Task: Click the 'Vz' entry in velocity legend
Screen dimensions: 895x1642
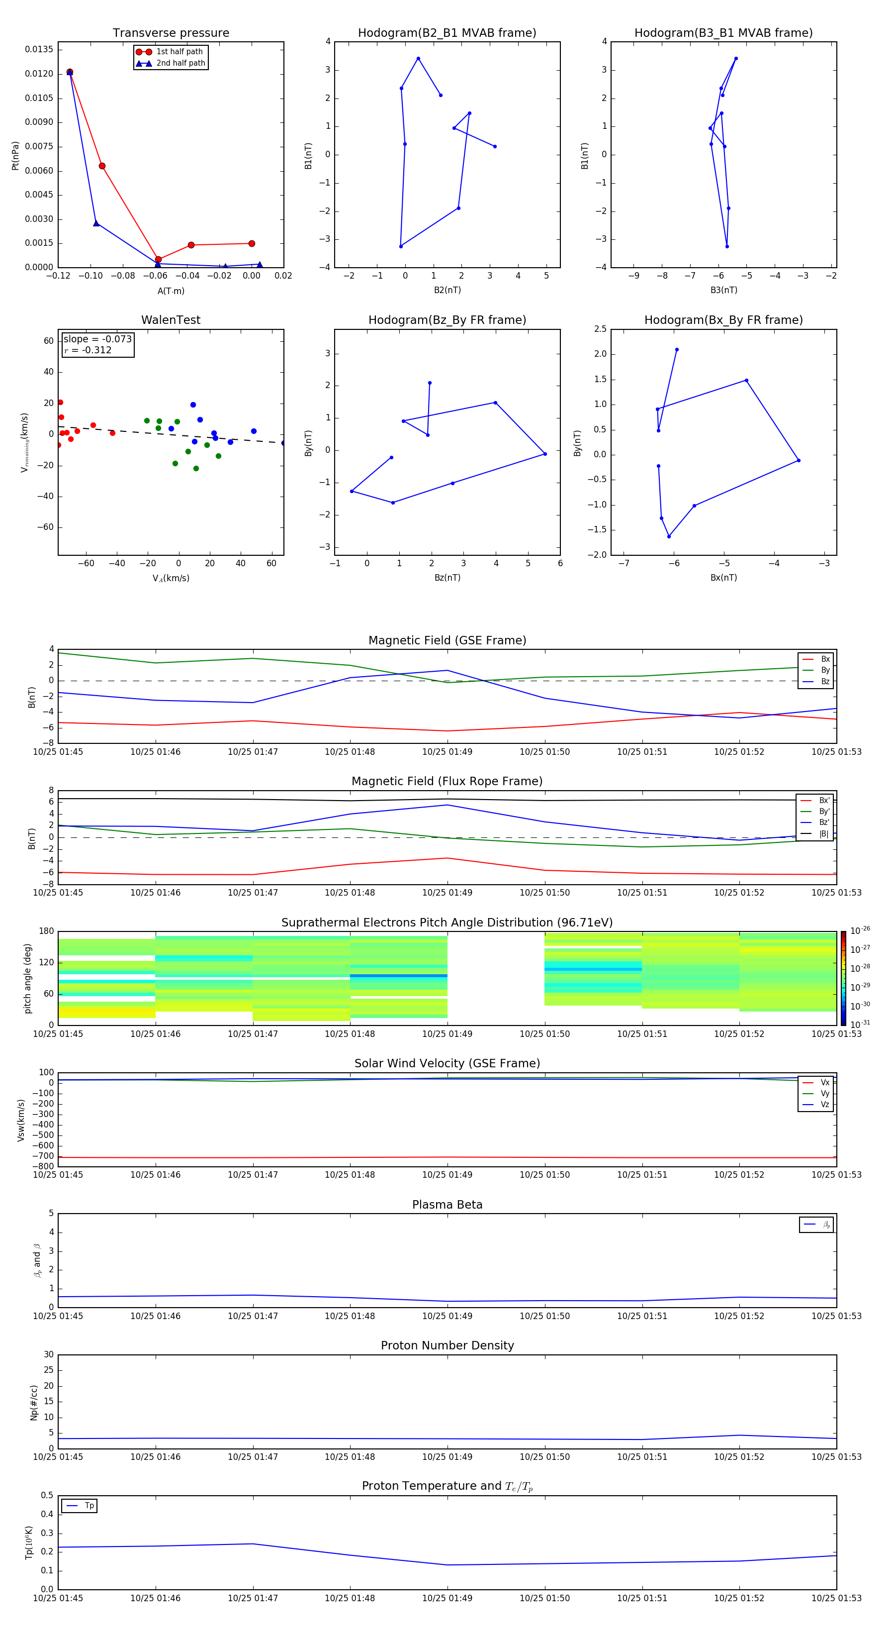Action: [x=816, y=1105]
